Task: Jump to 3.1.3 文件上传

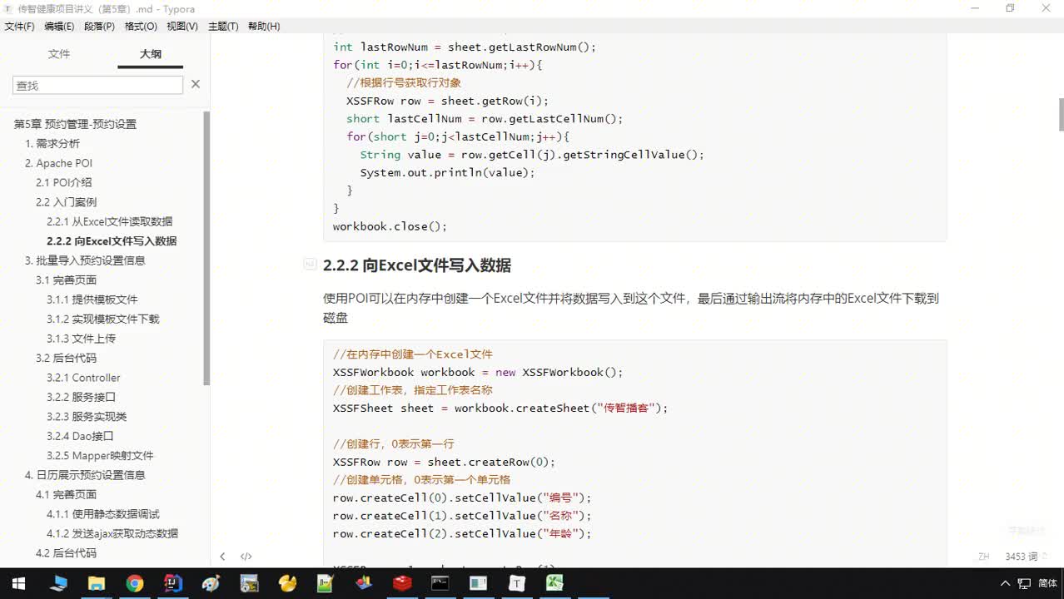Action: (81, 339)
